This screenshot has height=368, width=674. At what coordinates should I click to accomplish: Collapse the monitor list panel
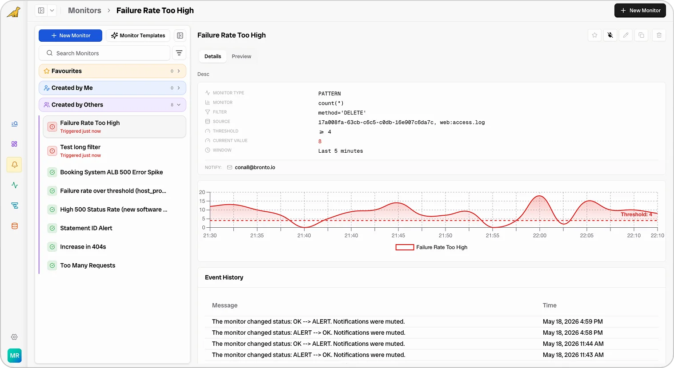pos(180,36)
